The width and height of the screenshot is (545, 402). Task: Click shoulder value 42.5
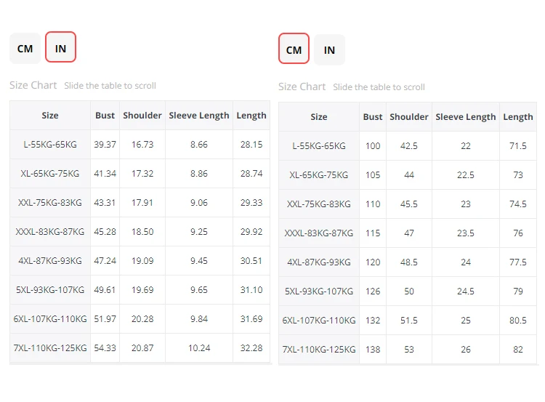tap(409, 145)
